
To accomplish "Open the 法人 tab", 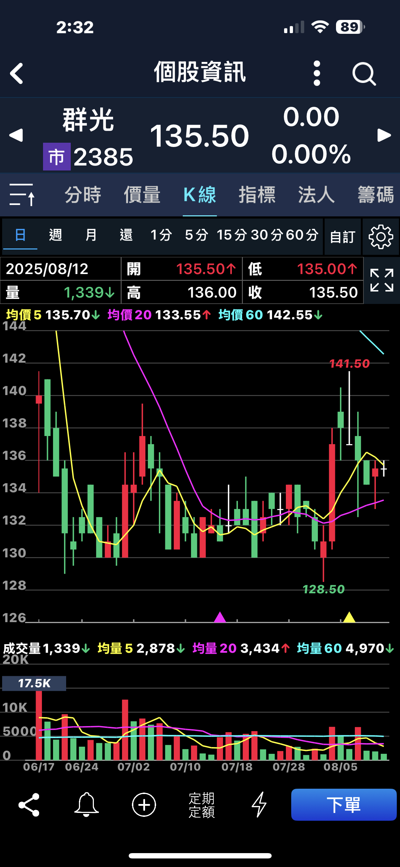I will [316, 195].
